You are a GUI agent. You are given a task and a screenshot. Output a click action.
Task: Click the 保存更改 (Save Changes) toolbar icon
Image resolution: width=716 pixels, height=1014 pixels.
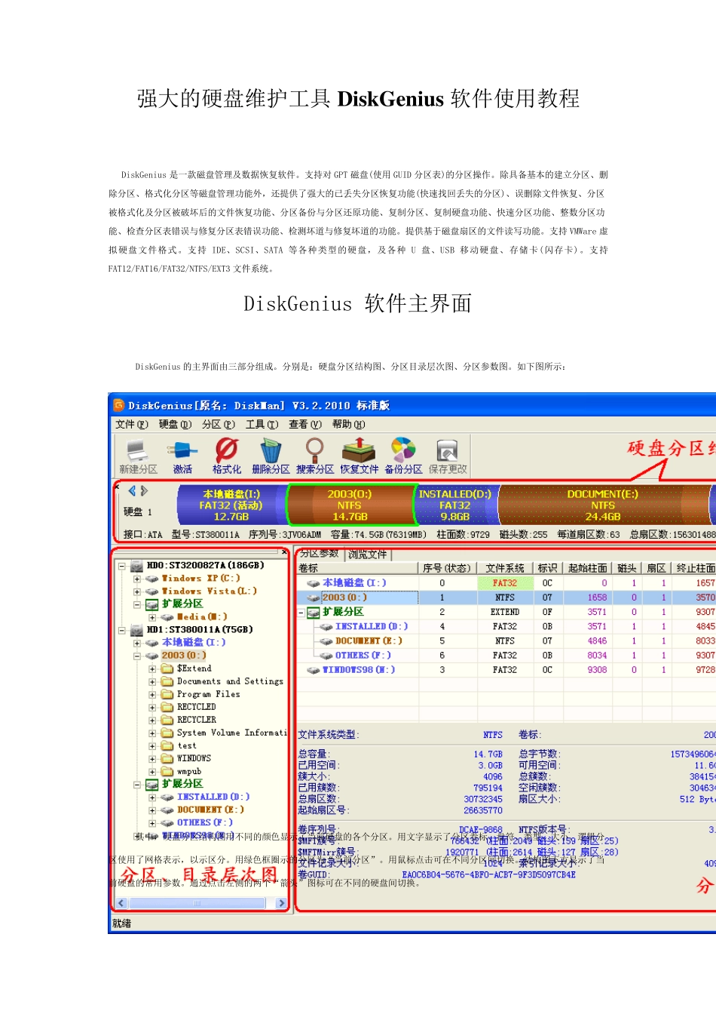coord(448,451)
